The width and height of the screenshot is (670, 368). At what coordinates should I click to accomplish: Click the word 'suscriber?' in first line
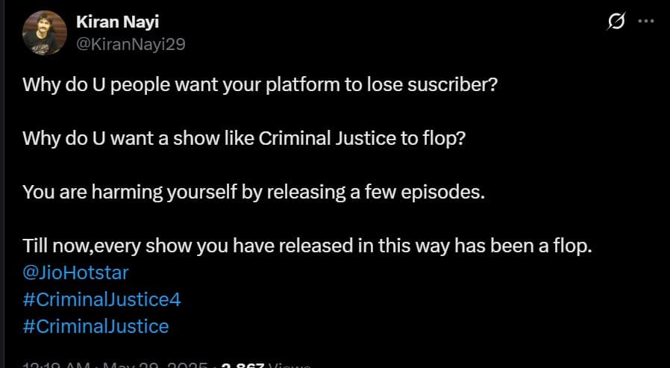coord(452,84)
